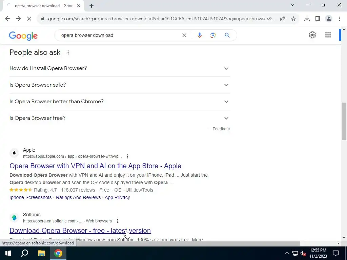Click the Apple favicon in results
347x260 pixels.
tap(14, 153)
